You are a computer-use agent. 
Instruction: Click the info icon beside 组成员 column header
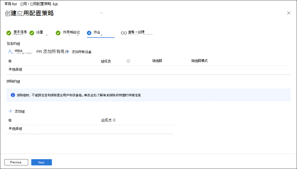(128, 61)
